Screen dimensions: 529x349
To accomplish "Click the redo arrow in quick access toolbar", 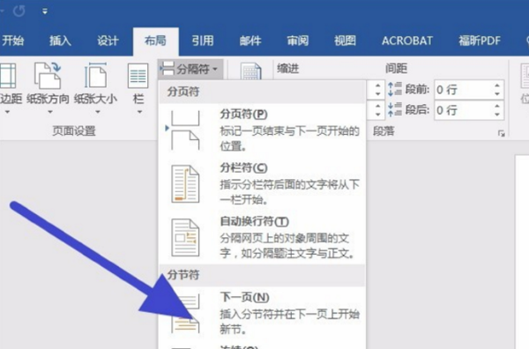I will [19, 11].
